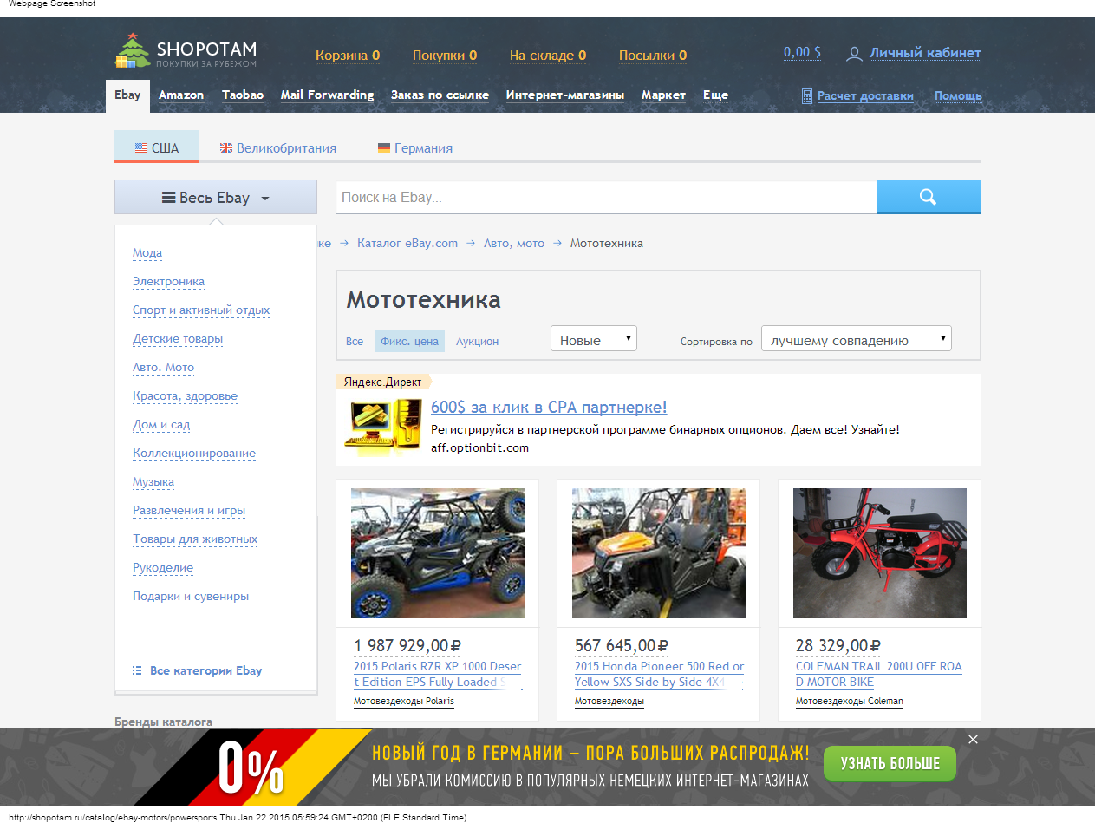1095x823 pixels.
Task: Click the Мотовездеходы Polaris category tag
Action: [404, 702]
